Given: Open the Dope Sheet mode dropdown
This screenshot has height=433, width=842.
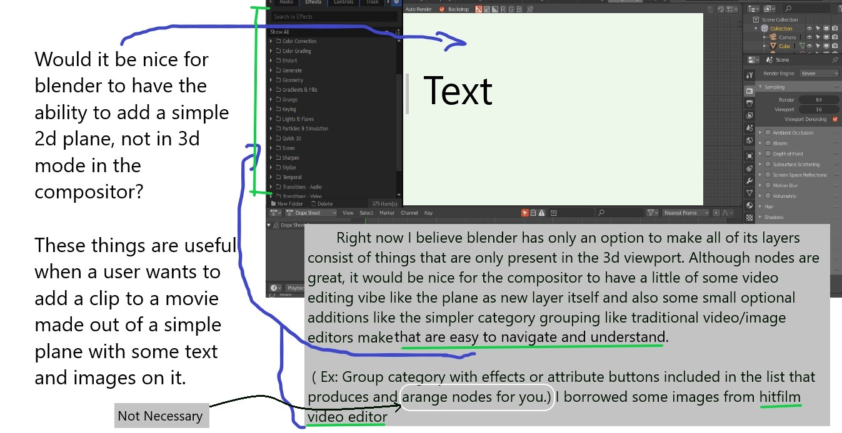Looking at the screenshot, I should click(x=311, y=213).
